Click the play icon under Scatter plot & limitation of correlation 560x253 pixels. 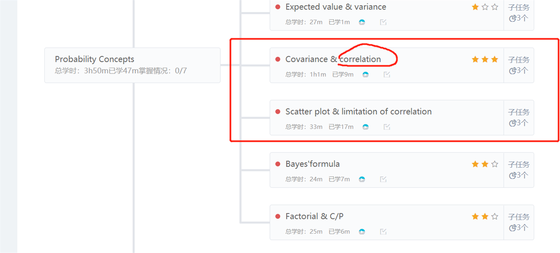[x=365, y=127]
